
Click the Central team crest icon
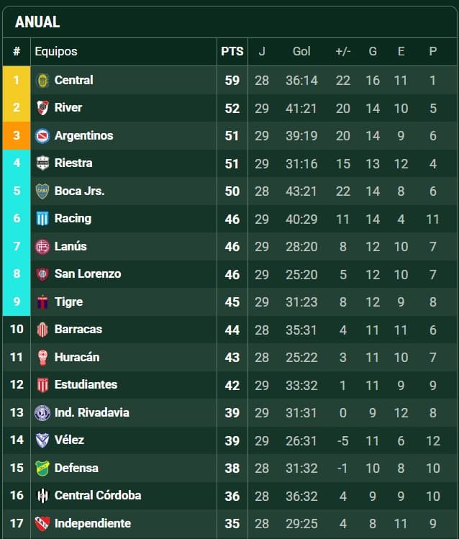(42, 80)
